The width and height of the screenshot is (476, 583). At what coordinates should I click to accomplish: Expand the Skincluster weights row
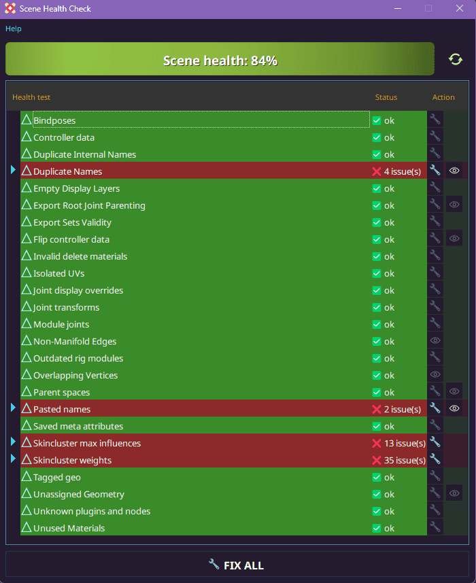(x=14, y=459)
